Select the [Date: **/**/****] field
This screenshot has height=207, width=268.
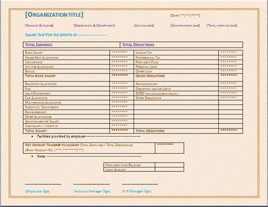(x=185, y=15)
